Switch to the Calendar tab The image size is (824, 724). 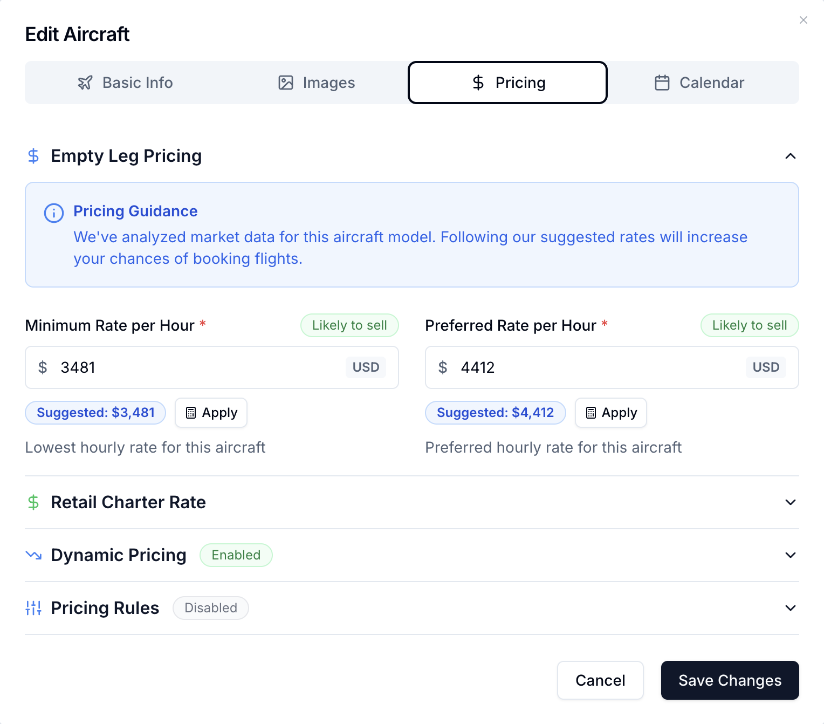coord(699,83)
